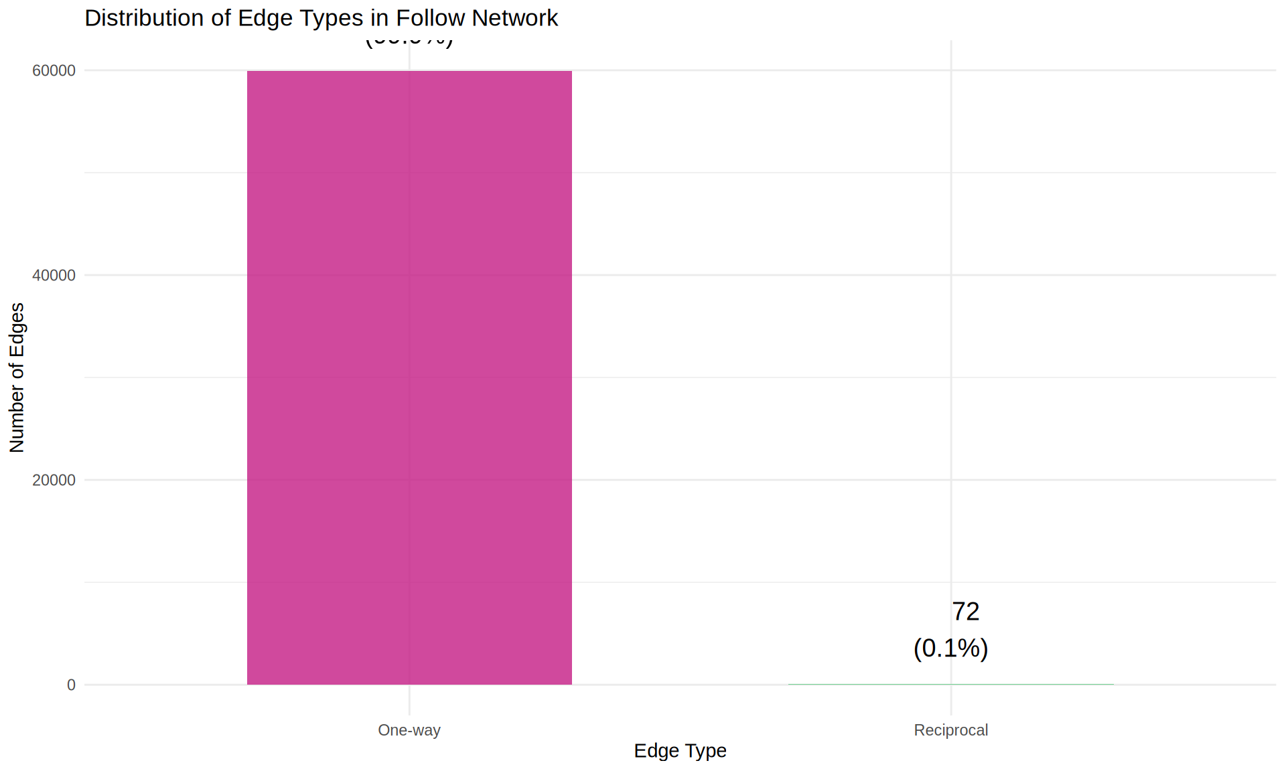Click the 40000 y-axis tick label
1286x771 pixels.
54,275
